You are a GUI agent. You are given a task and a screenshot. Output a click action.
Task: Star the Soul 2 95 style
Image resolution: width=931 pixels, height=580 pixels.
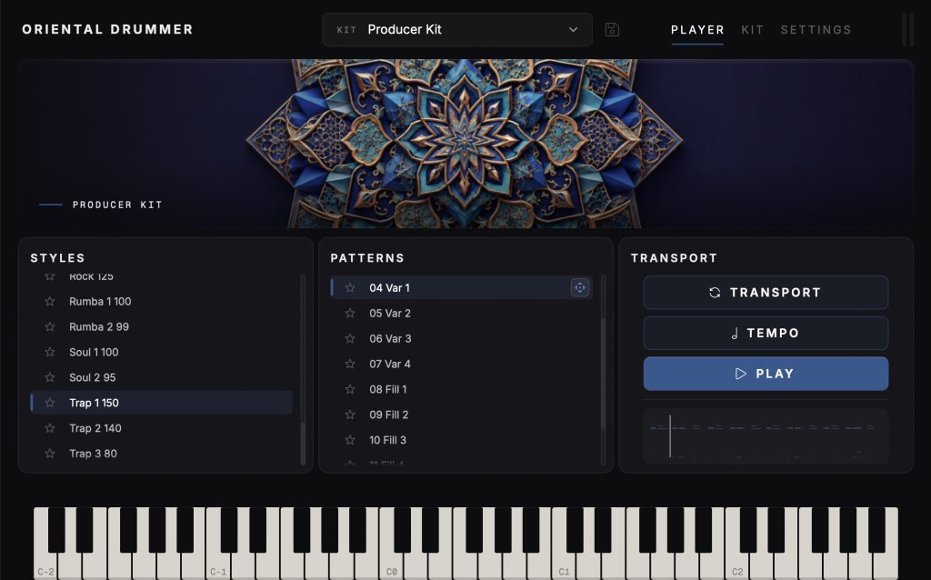50,377
